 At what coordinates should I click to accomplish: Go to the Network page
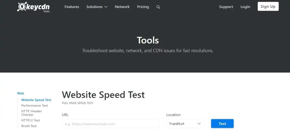click(122, 7)
